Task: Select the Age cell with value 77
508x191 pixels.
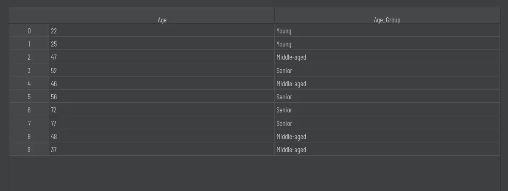Action: (54, 123)
